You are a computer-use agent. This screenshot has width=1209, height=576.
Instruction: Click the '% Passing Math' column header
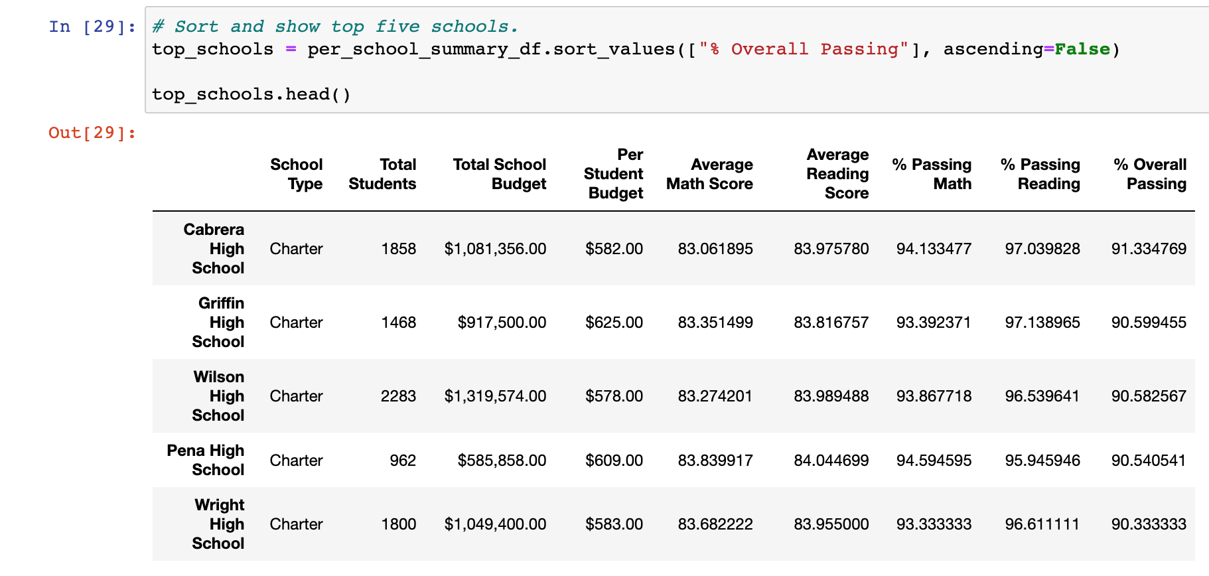(932, 174)
